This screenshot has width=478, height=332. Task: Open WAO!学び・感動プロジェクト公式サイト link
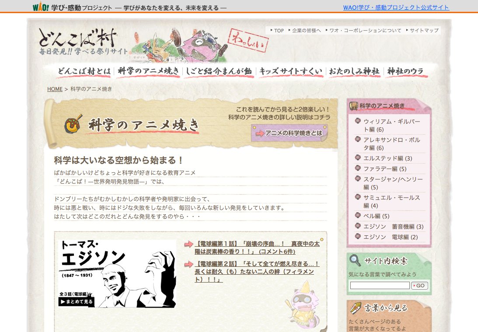pyautogui.click(x=396, y=7)
